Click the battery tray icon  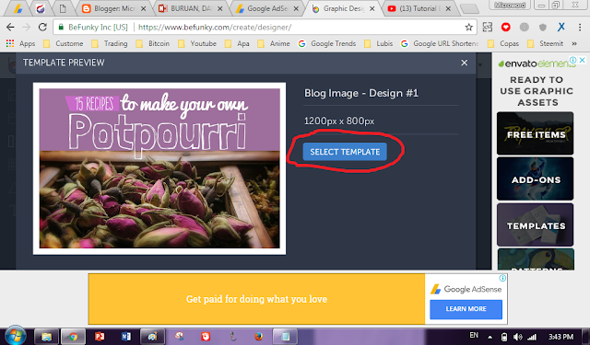pos(504,337)
